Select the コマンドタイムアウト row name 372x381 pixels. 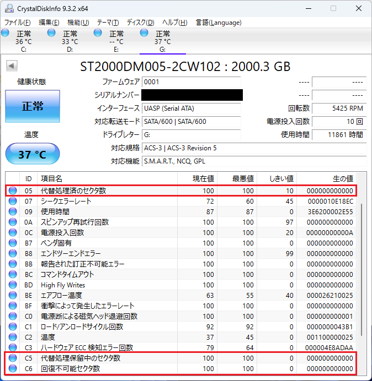coord(67,274)
